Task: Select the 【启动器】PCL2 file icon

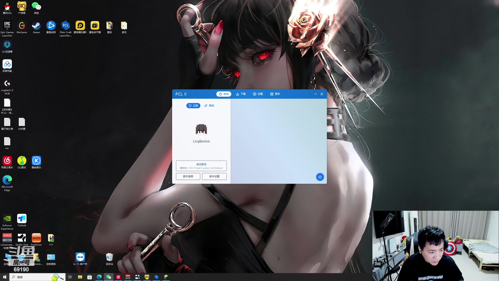Action: click(7, 106)
